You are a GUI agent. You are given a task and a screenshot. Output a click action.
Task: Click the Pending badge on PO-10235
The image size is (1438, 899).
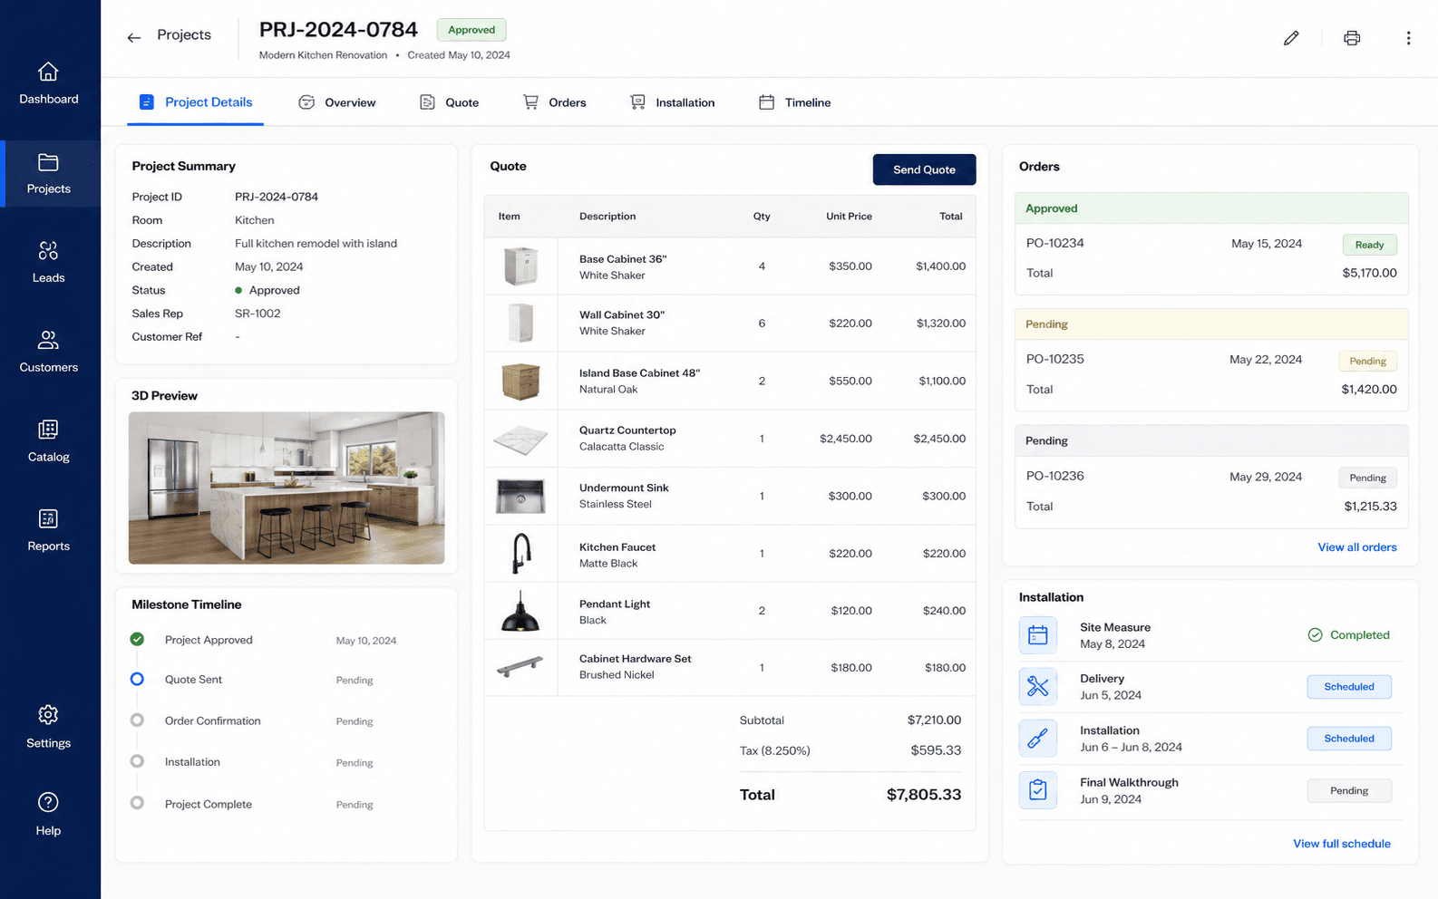[x=1367, y=361]
